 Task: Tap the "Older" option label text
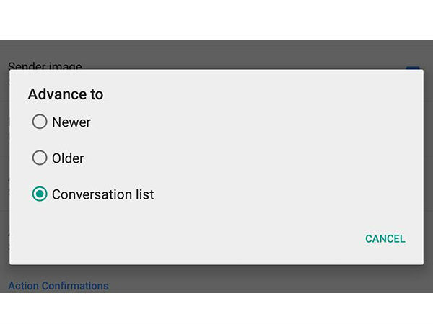(x=68, y=158)
